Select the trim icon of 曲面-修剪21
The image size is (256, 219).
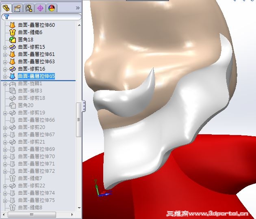(13, 142)
